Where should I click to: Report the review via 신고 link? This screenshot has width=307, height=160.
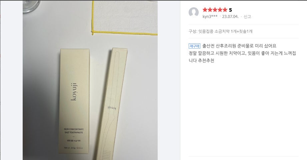click(247, 16)
